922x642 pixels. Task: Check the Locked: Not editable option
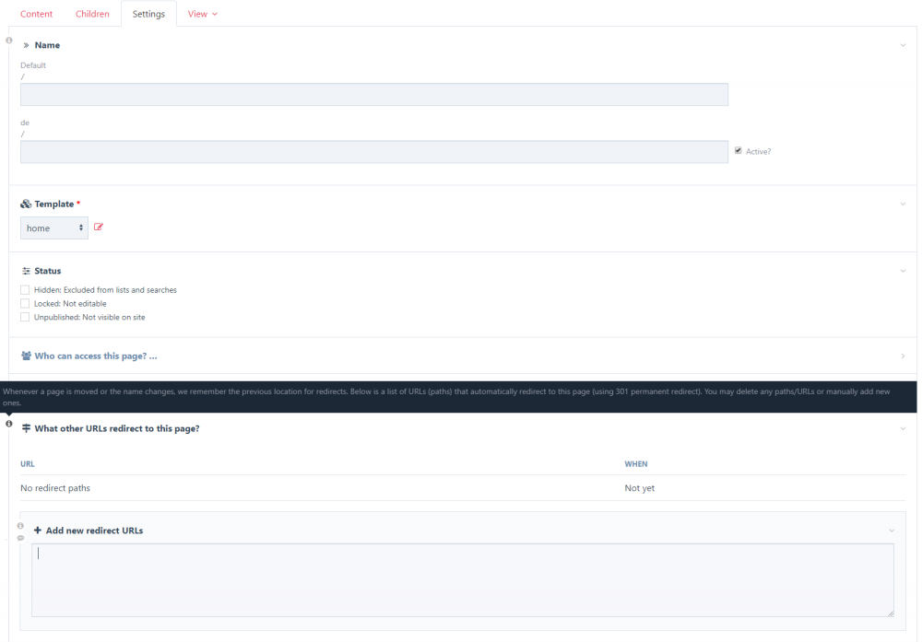click(25, 303)
